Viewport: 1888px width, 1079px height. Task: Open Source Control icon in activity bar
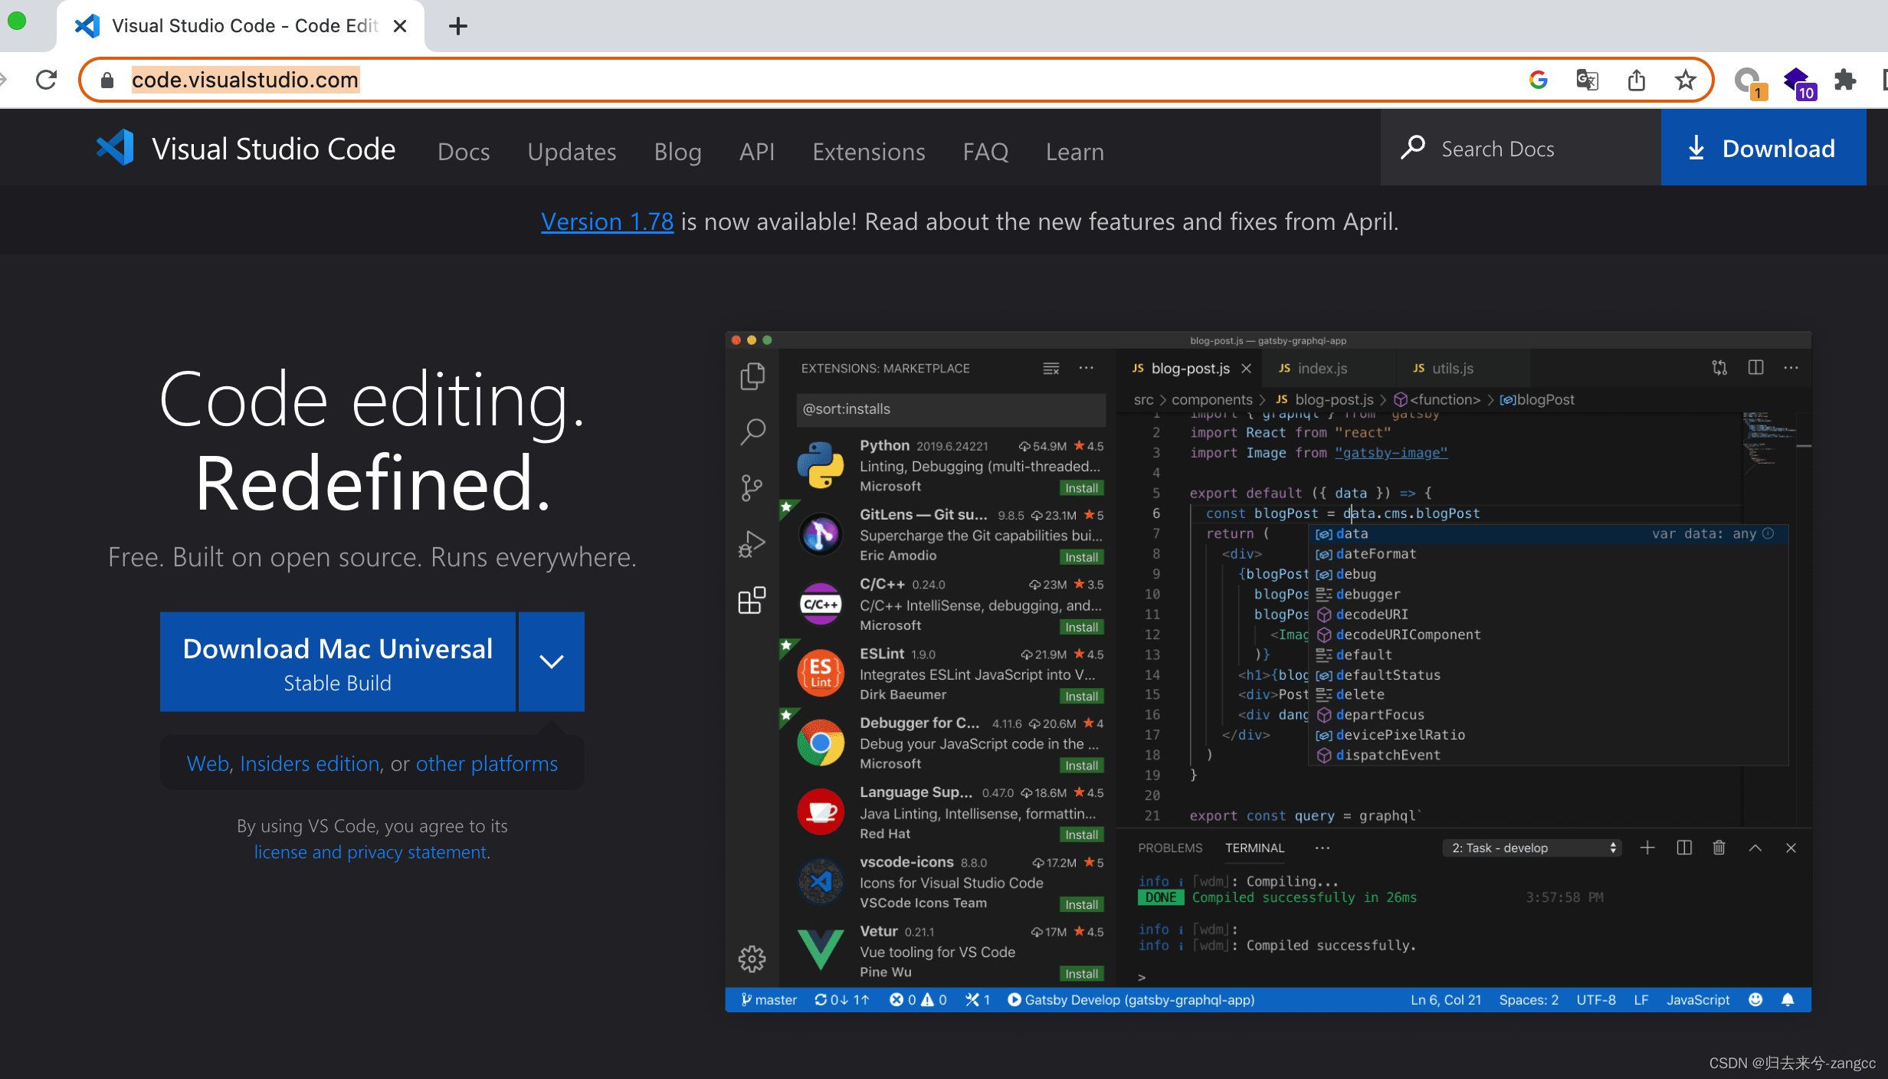(752, 487)
